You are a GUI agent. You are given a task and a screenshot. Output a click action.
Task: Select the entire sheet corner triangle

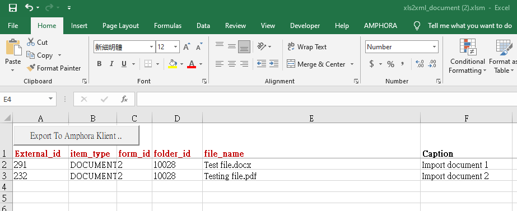7,118
